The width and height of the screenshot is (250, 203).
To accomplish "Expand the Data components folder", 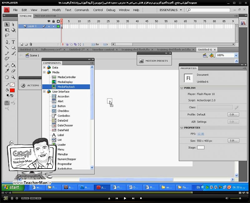I will (x=44, y=67).
